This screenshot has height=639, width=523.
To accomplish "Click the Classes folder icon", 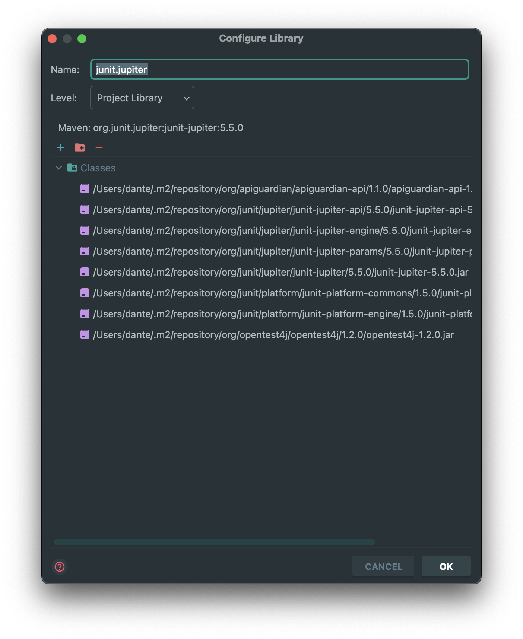I will [x=72, y=168].
